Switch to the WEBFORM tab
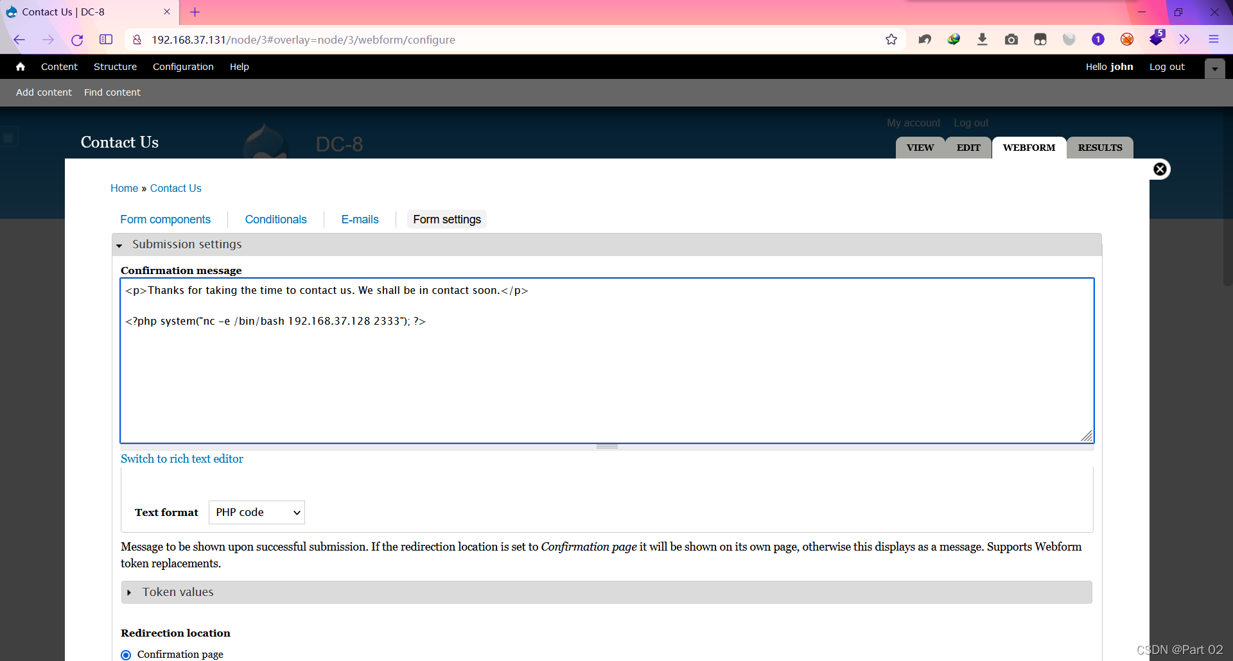This screenshot has width=1233, height=661. (x=1029, y=148)
